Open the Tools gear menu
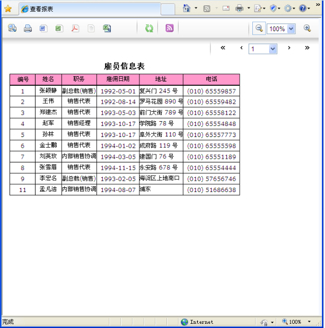The width and height of the screenshot is (325, 328). pyautogui.click(x=289, y=8)
